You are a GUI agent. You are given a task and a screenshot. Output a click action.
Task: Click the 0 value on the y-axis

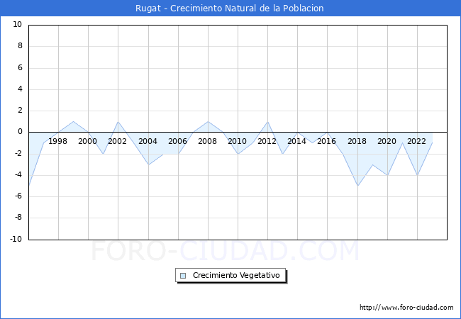pyautogui.click(x=20, y=132)
